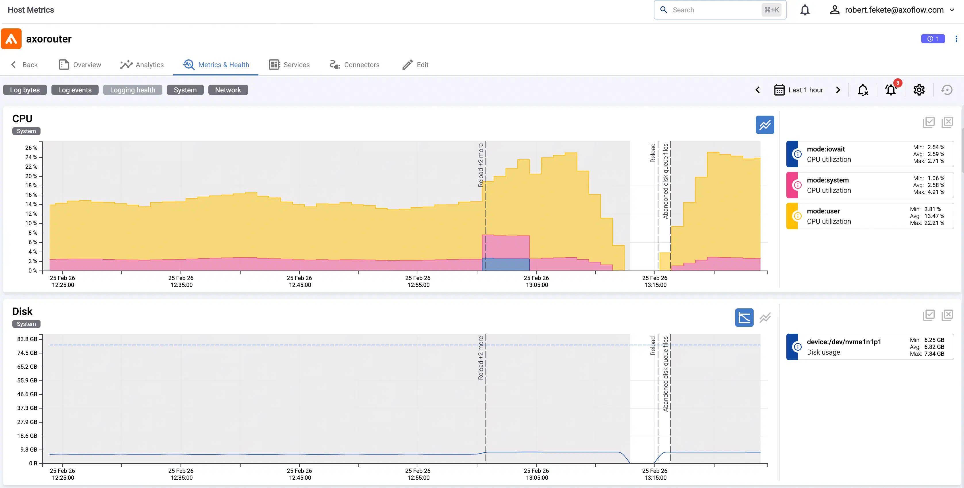Toggle the System filter chip
This screenshot has height=488, width=964.
[185, 90]
